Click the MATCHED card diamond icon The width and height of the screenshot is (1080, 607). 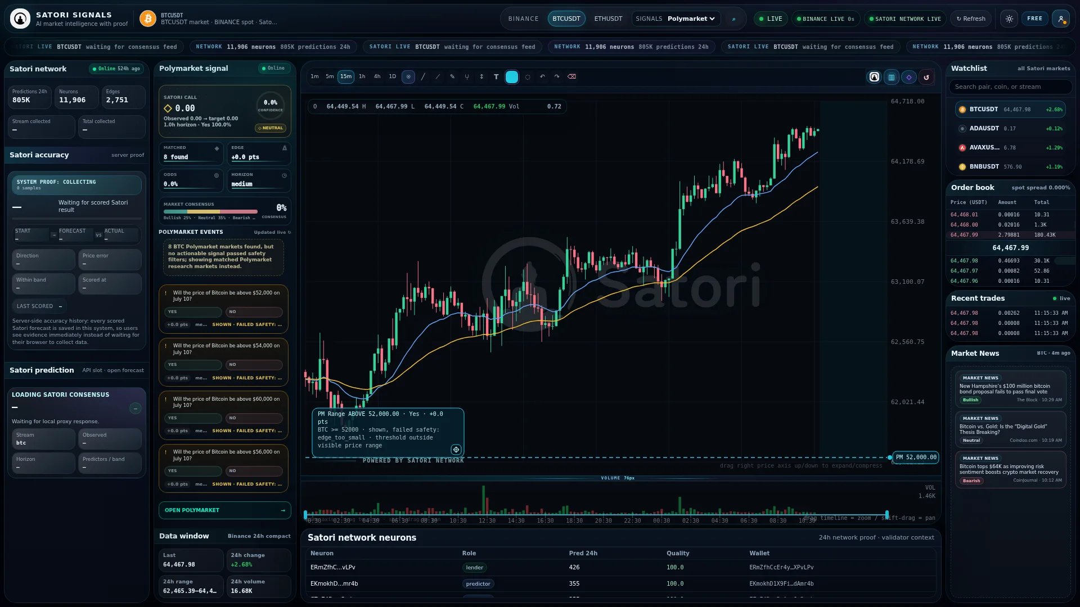click(217, 148)
